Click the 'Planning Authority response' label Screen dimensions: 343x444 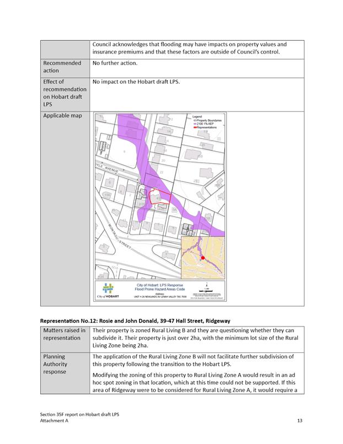tap(55, 364)
